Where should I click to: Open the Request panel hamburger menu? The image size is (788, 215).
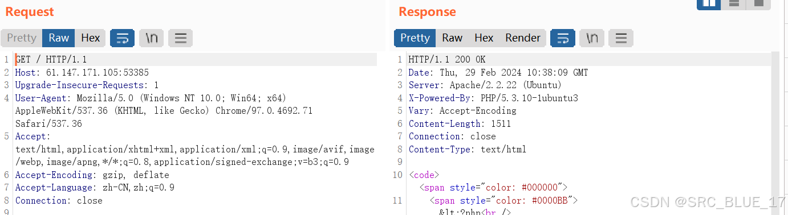181,38
